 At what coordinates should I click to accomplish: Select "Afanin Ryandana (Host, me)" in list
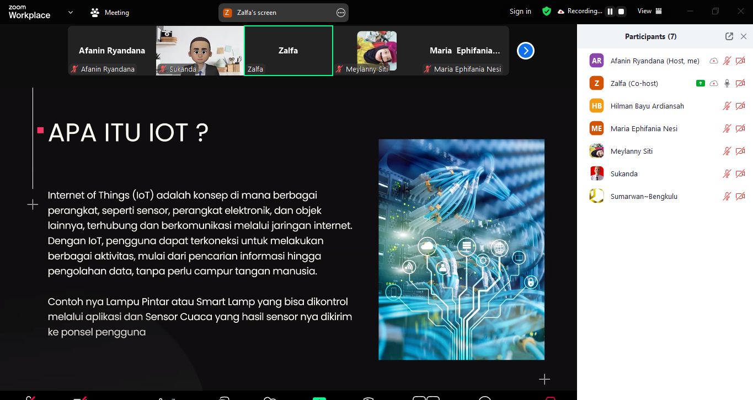pos(655,61)
